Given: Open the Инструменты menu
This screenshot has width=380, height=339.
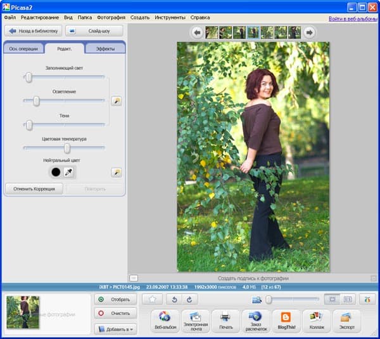Looking at the screenshot, I should click(x=170, y=17).
